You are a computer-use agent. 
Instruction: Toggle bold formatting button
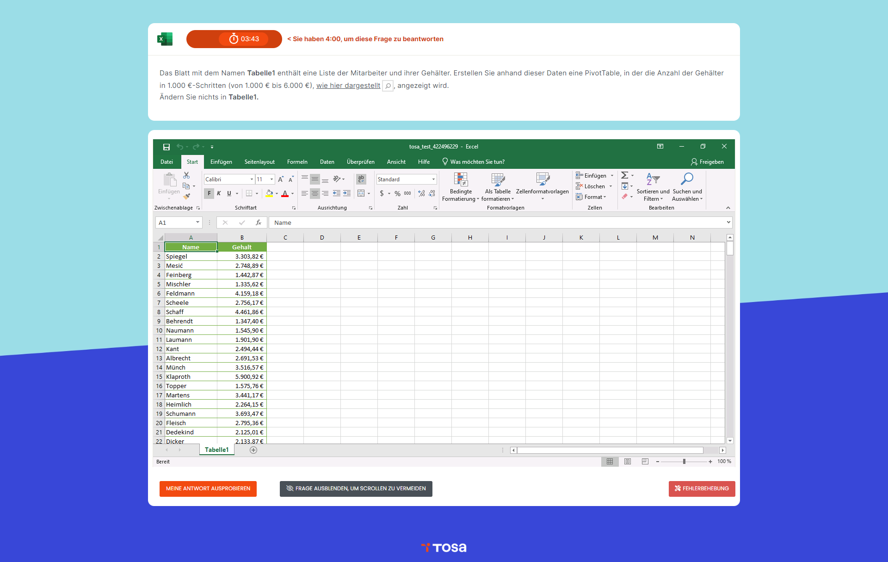point(209,193)
